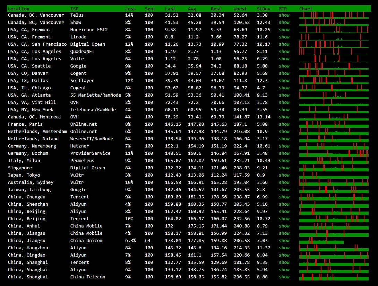Select StDev value '13.14' for Montreal OVH

(x=264, y=117)
